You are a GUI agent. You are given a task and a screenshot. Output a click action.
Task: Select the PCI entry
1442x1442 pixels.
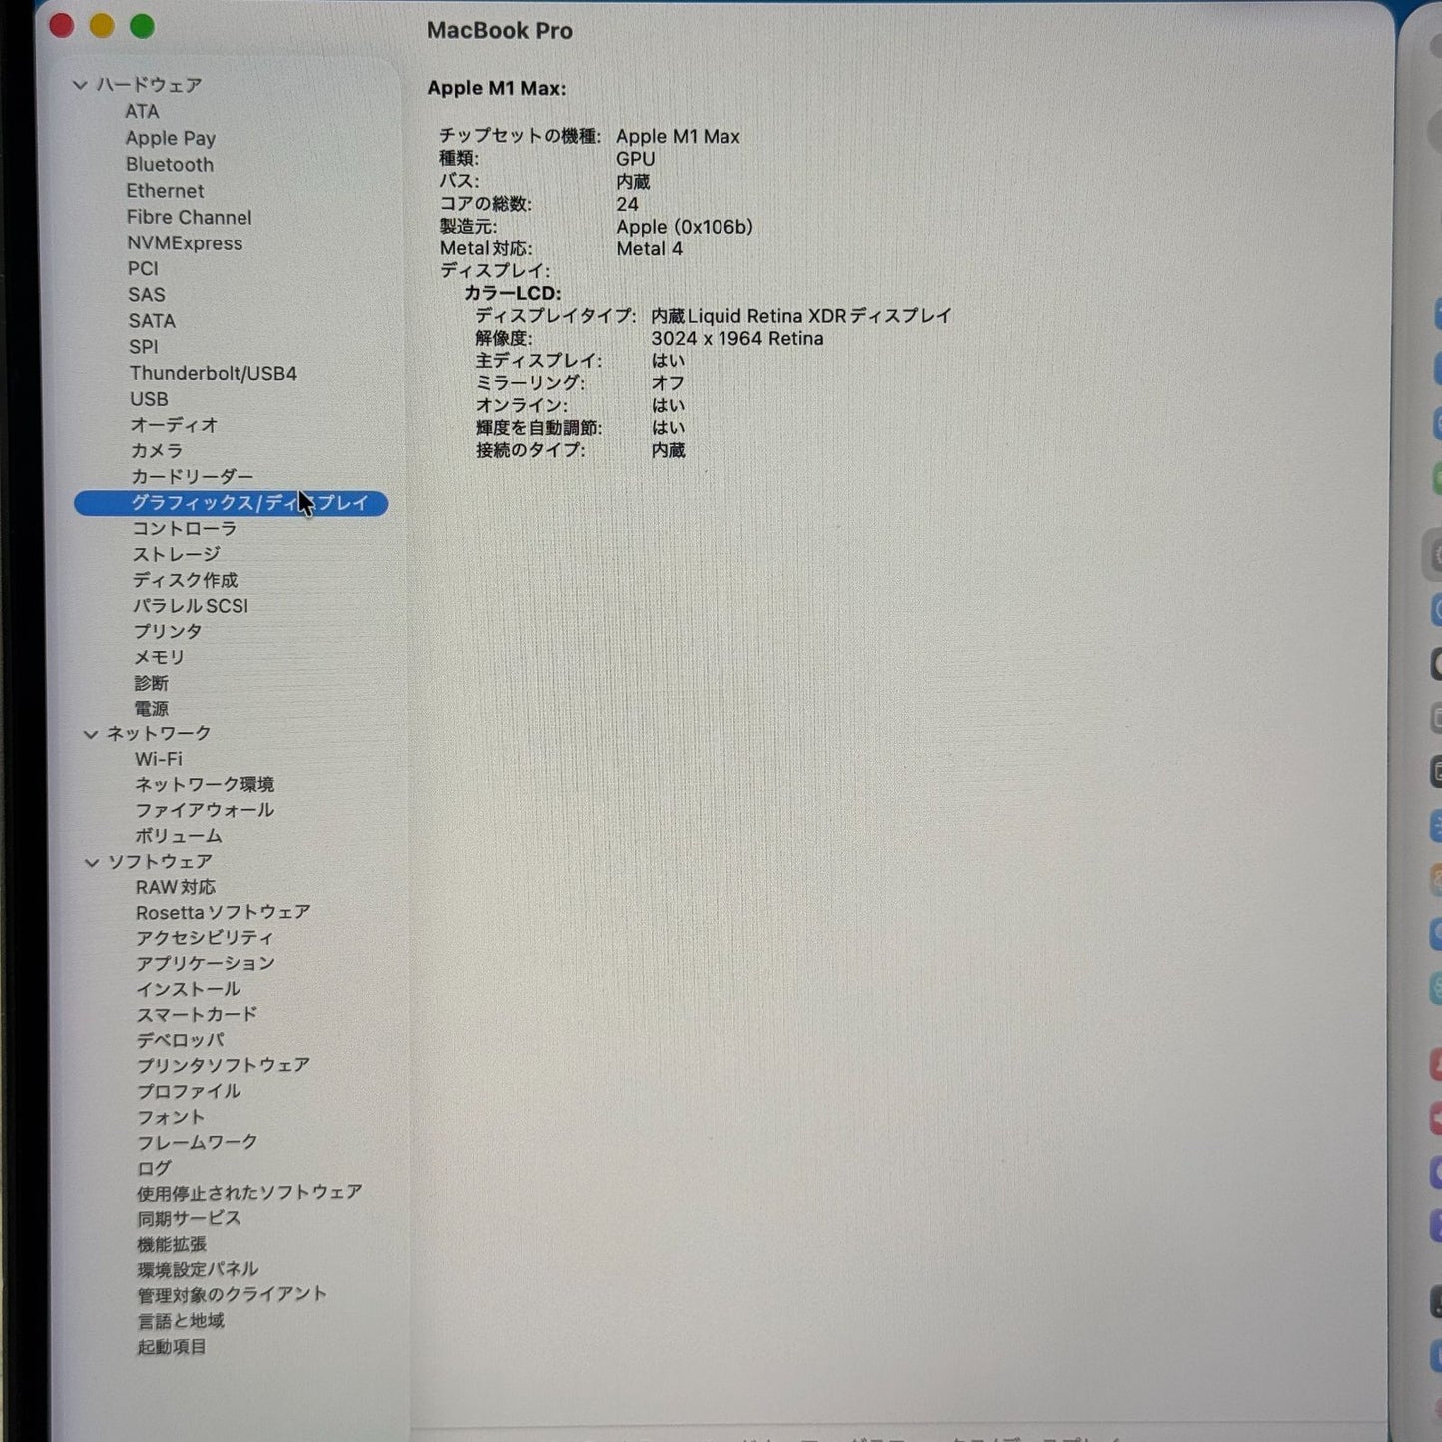coord(143,269)
